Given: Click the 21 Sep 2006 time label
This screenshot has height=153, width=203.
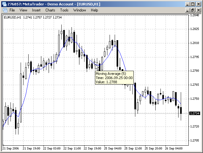Looking at the screenshot, I should pyautogui.click(x=10, y=148).
